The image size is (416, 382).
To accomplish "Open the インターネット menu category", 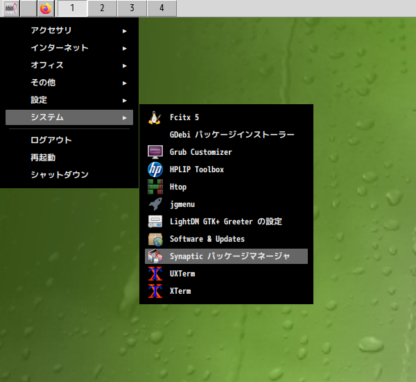I will click(69, 48).
